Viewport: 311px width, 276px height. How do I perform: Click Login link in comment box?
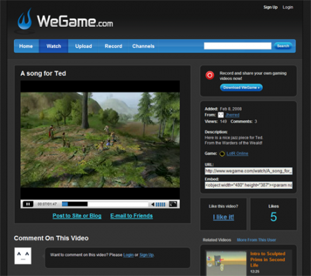[129, 255]
